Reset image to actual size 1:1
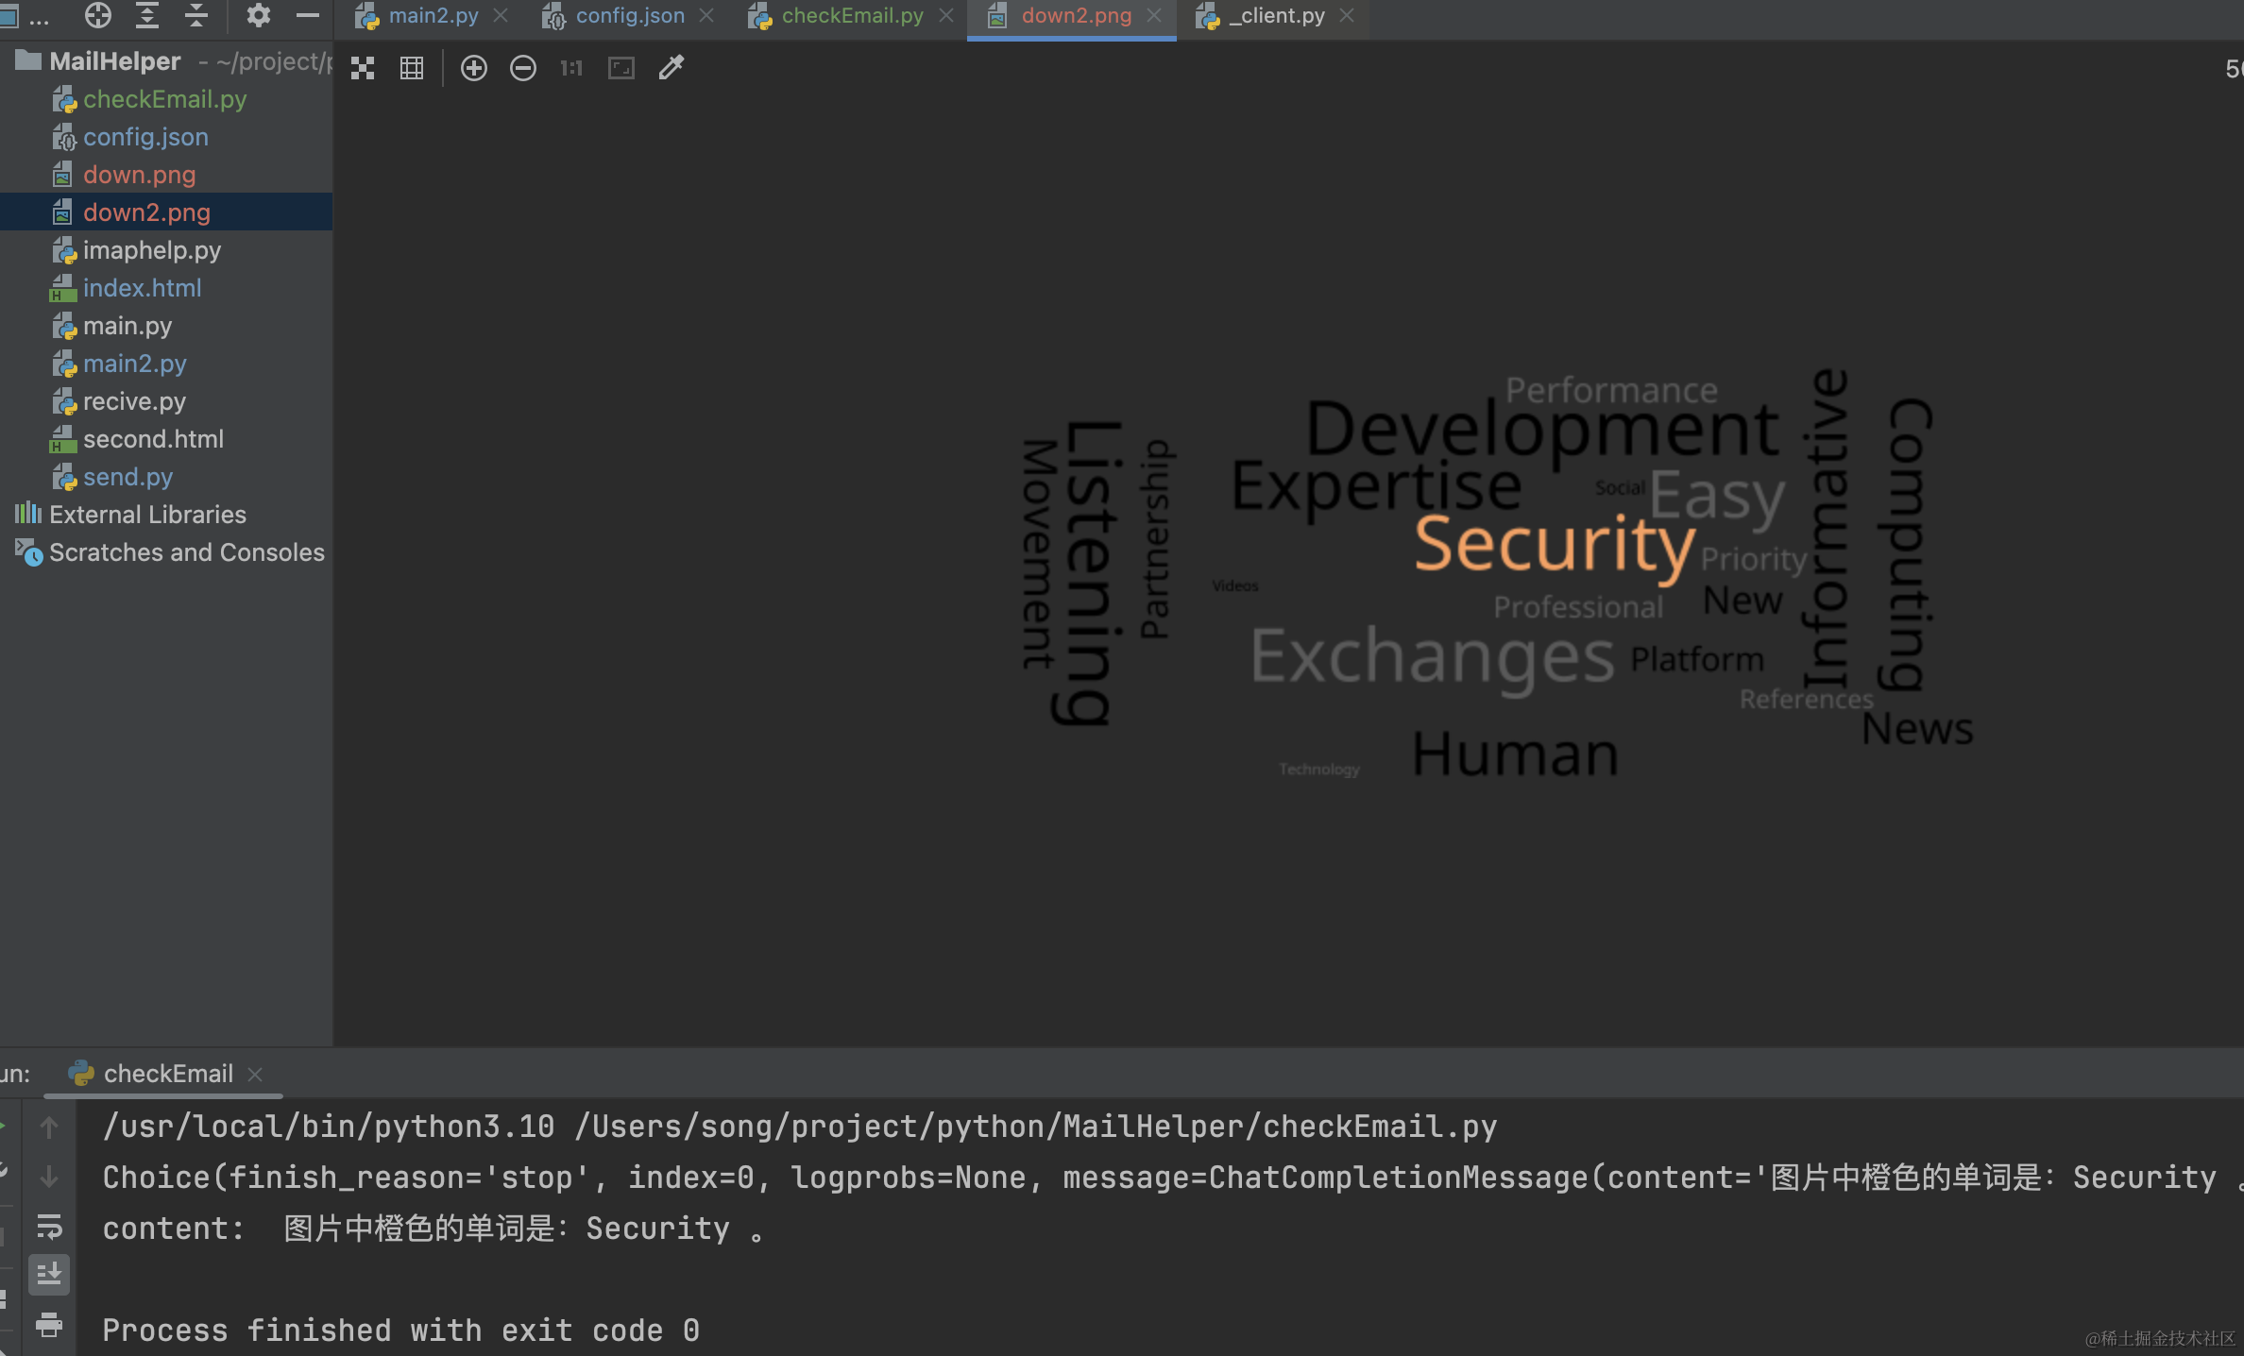This screenshot has width=2244, height=1356. (571, 68)
